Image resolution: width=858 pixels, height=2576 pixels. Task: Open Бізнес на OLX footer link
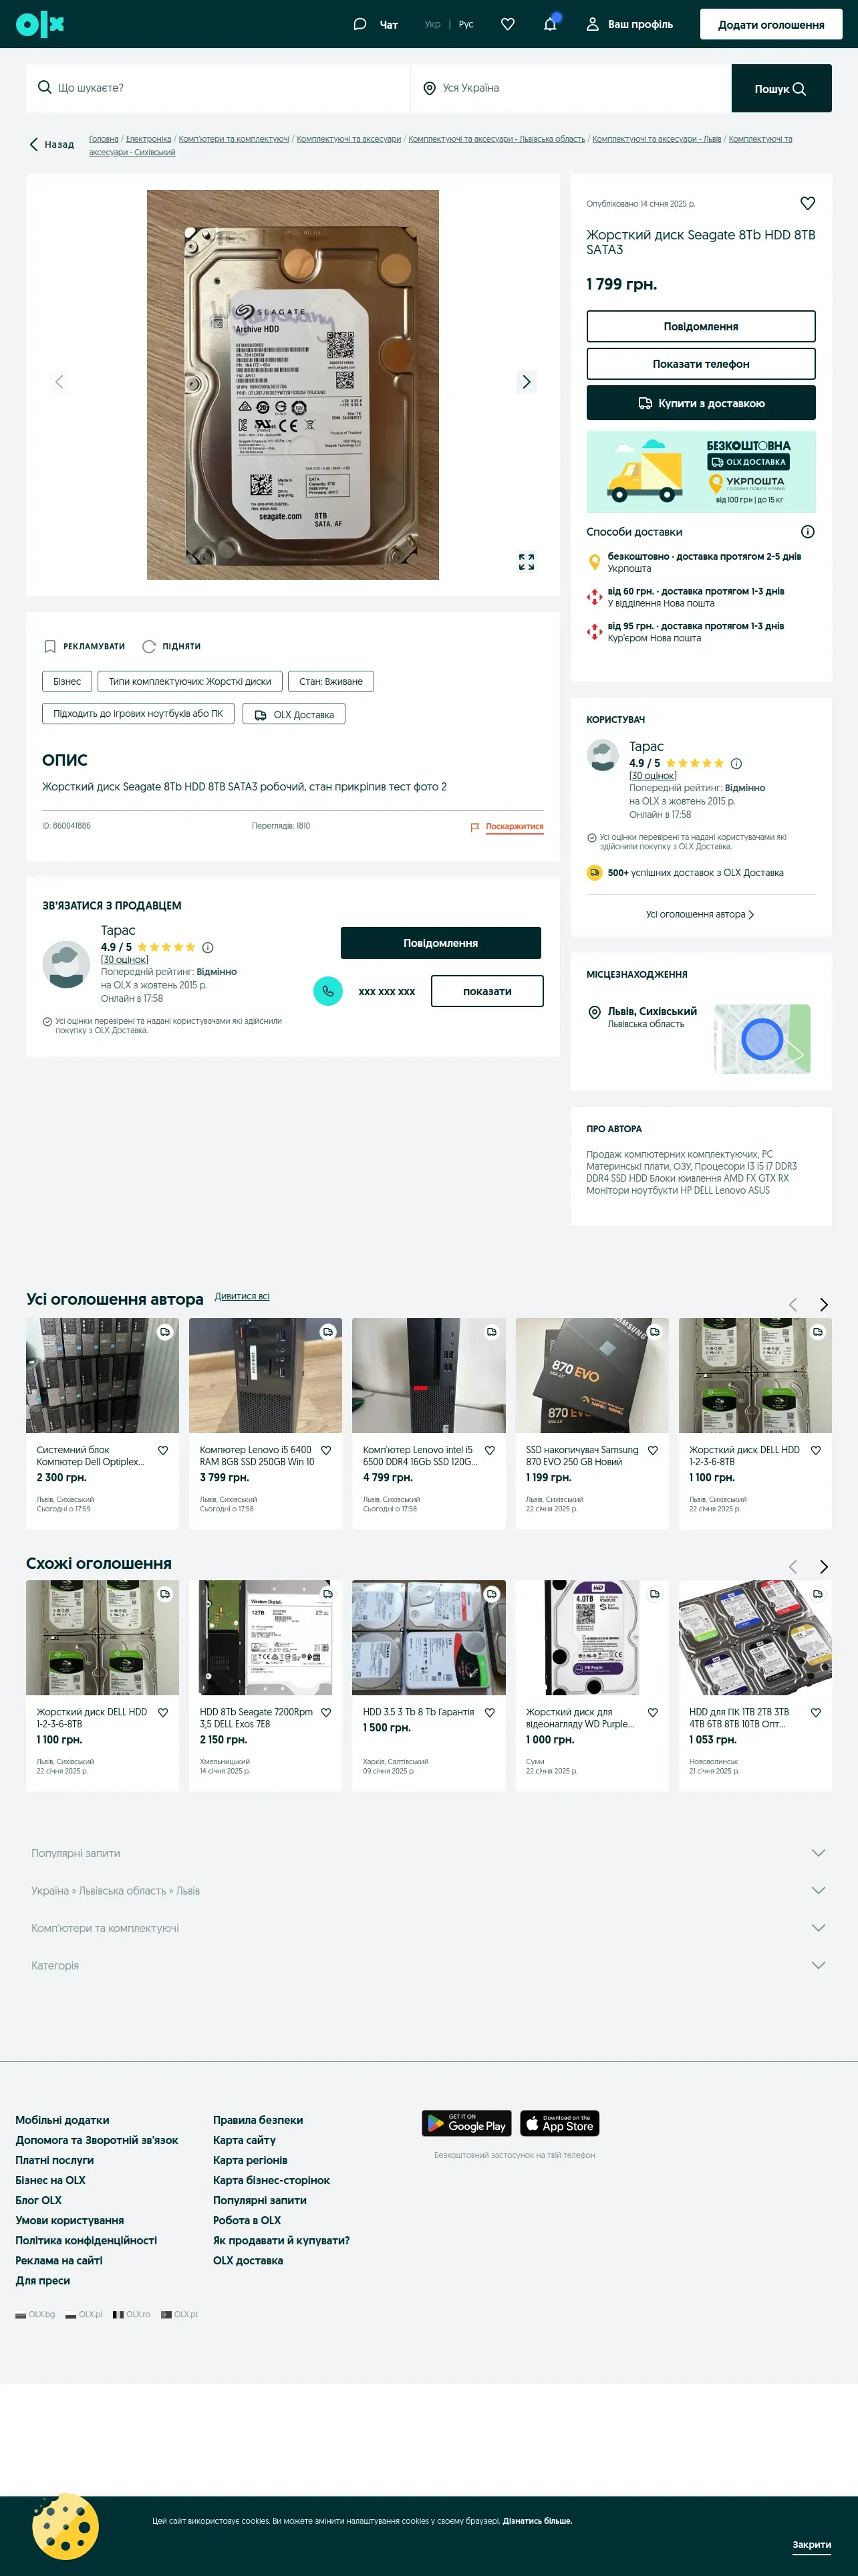point(50,2180)
